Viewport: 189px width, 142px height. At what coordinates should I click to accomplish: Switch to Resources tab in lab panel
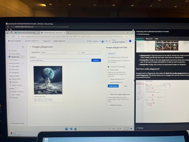pos(149,39)
